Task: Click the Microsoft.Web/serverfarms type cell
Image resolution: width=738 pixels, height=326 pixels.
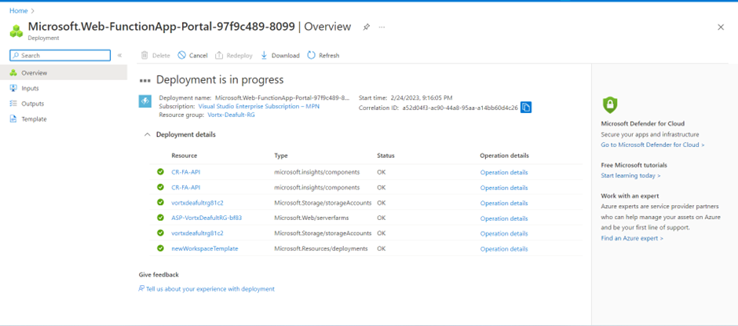Action: tap(312, 218)
